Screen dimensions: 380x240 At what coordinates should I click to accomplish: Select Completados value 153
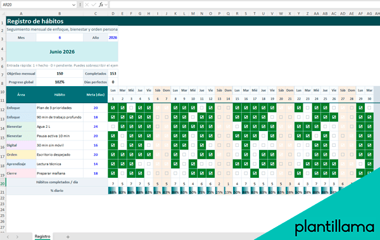[113, 73]
